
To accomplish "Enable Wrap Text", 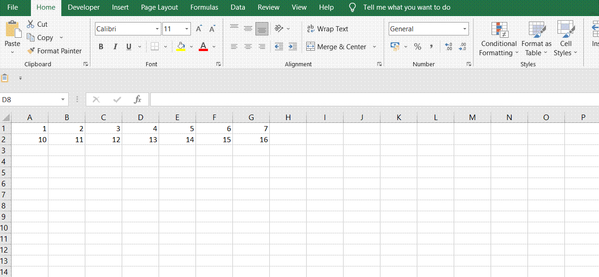I will (x=327, y=29).
